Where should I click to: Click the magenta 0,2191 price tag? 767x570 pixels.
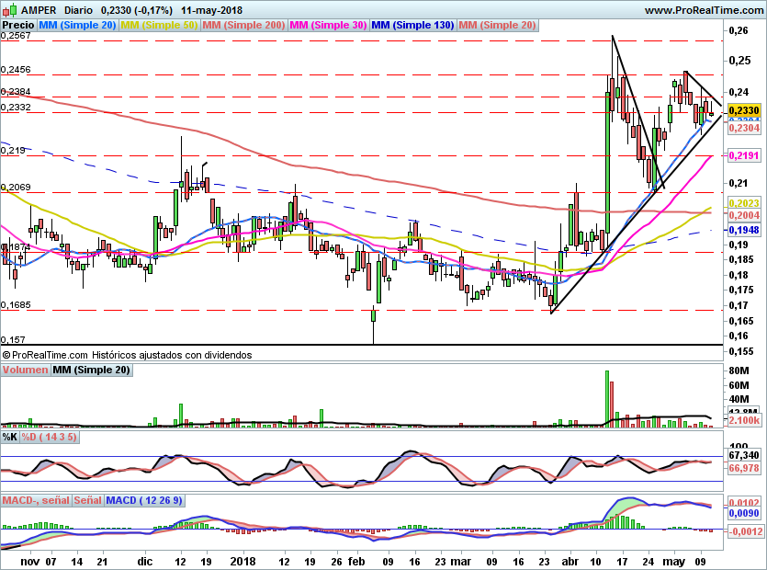pyautogui.click(x=744, y=155)
